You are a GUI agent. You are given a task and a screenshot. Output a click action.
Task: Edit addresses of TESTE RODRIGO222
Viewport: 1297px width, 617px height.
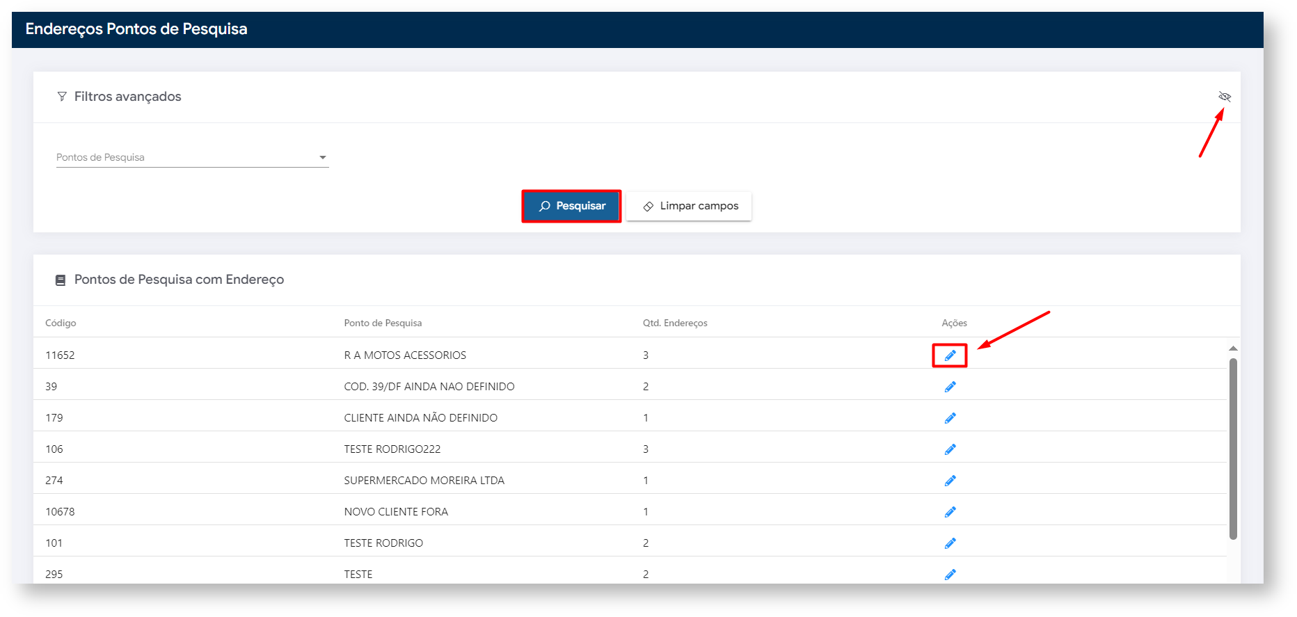[x=950, y=449]
